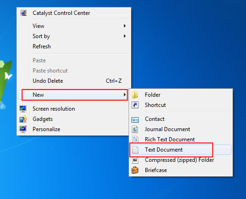The image size is (246, 199).
Task: Click the Screen resolution monitor icon
Action: tap(23, 109)
